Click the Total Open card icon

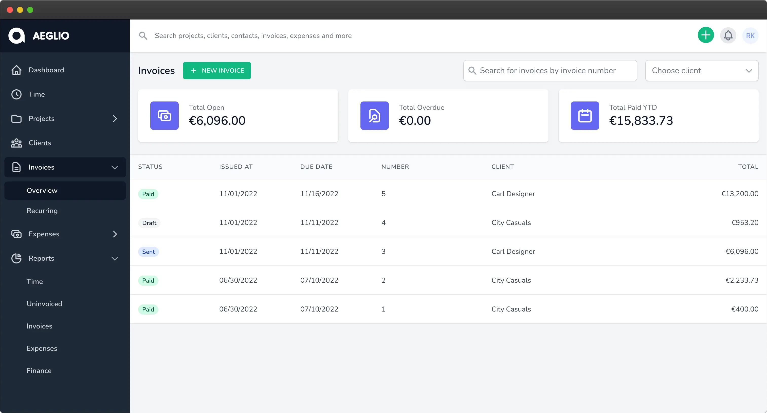click(164, 116)
